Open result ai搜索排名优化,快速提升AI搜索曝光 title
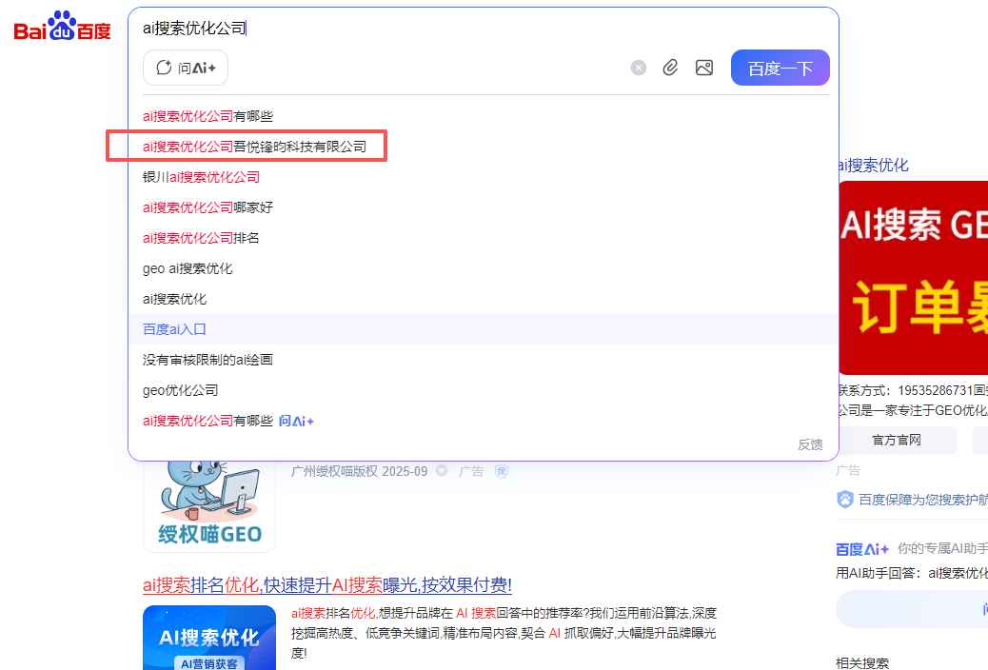Screen dimensions: 988x670 tap(327, 585)
